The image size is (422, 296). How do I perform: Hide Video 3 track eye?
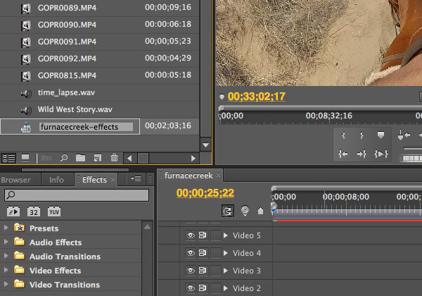pos(191,271)
